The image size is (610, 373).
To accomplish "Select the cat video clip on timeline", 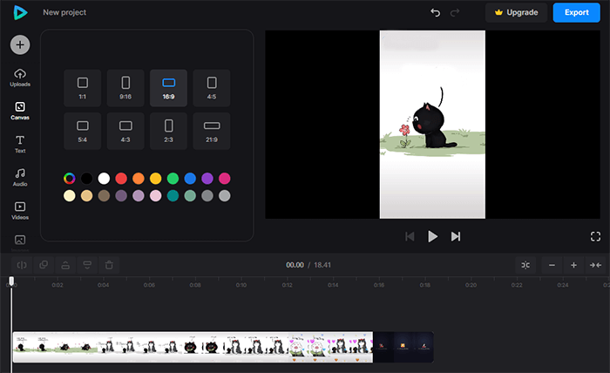I will pyautogui.click(x=193, y=347).
